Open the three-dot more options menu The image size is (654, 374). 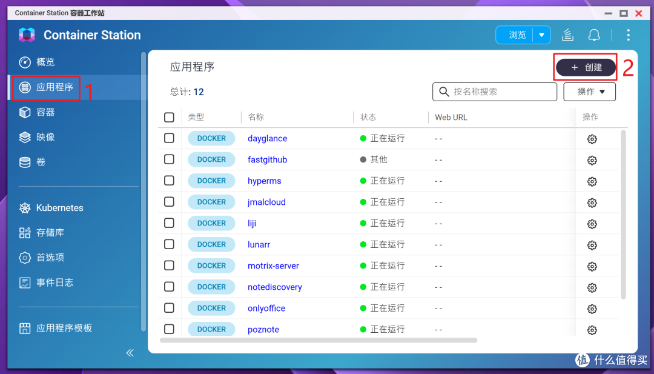point(628,35)
